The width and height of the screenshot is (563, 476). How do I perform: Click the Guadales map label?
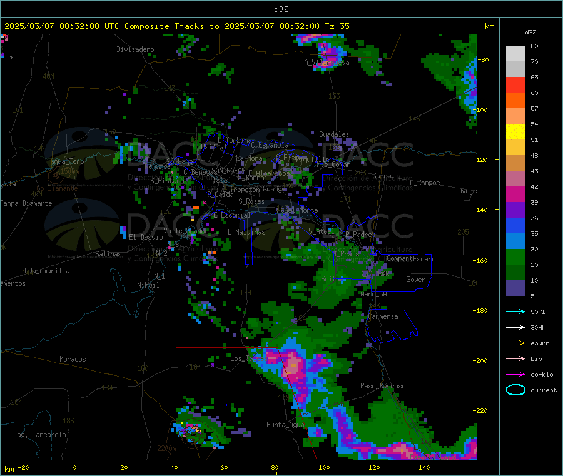point(334,134)
